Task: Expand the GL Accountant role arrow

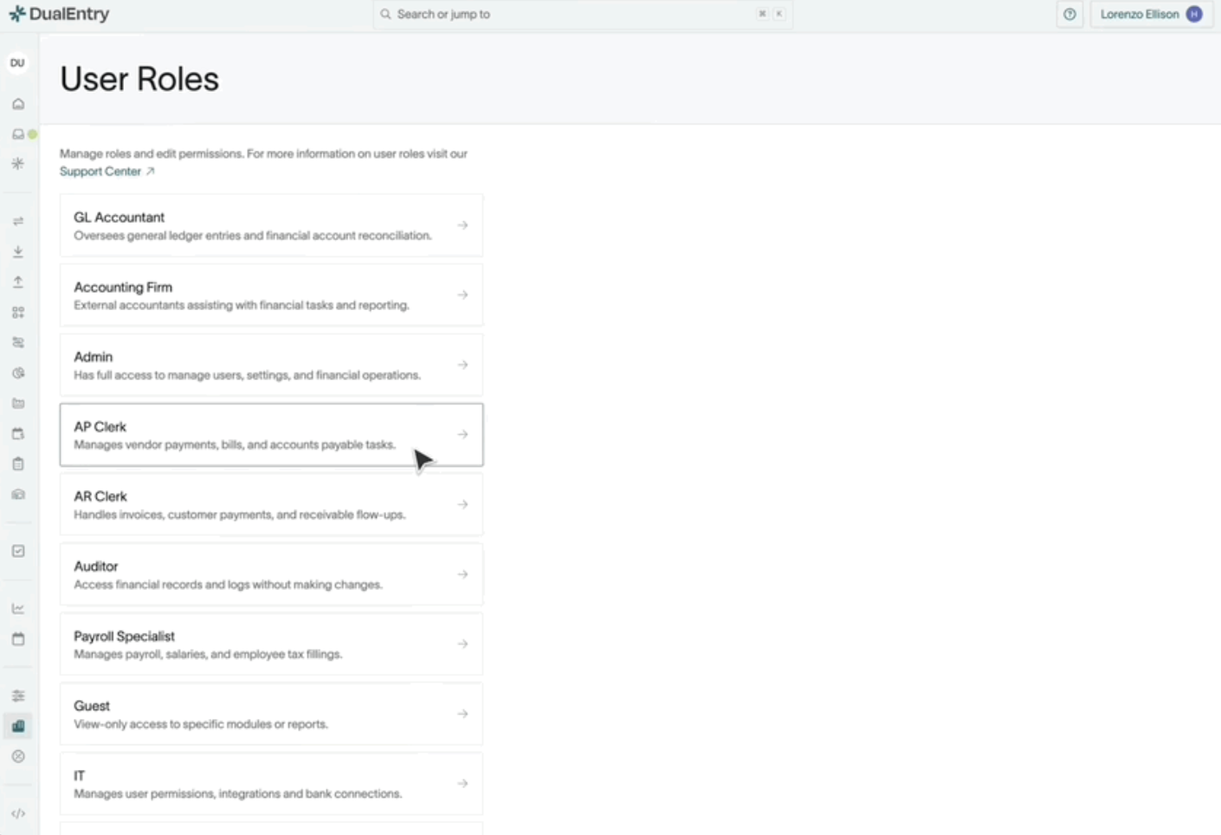Action: point(462,225)
